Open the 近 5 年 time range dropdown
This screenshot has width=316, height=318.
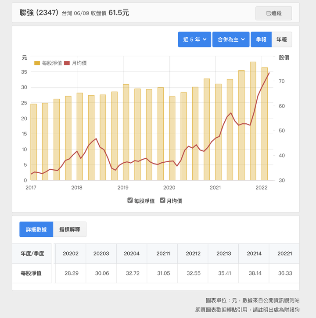[x=194, y=39]
